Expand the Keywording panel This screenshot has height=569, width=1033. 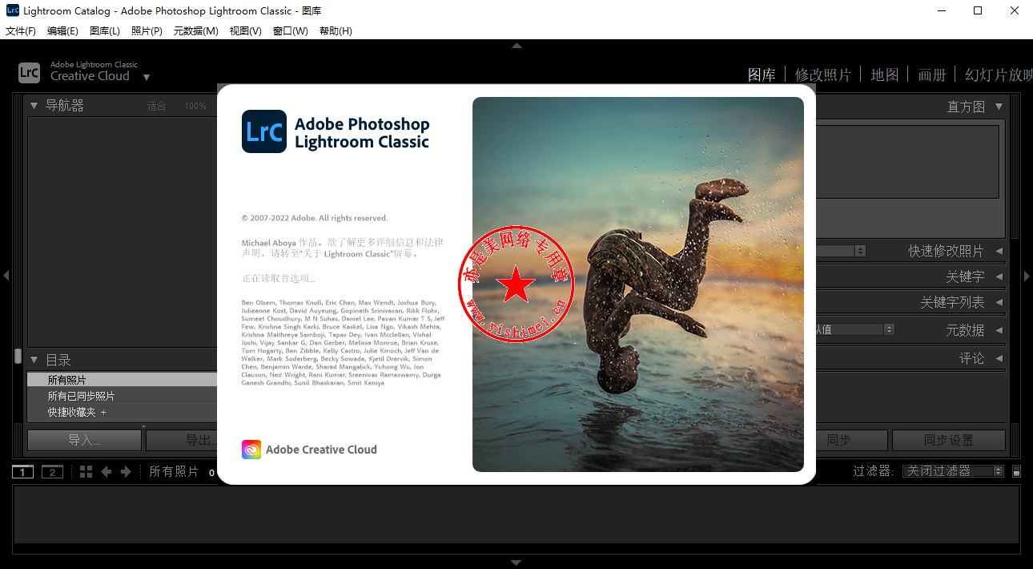pyautogui.click(x=999, y=276)
